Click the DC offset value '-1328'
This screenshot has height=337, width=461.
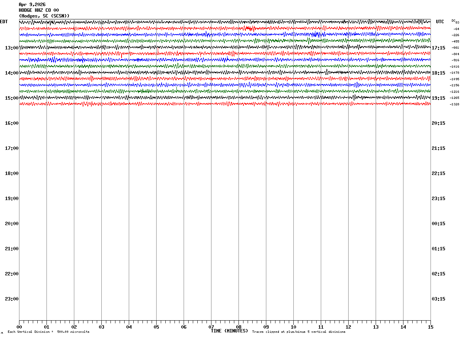[x=455, y=104]
